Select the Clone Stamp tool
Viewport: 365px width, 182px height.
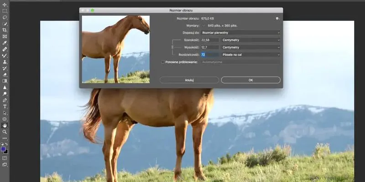tap(5, 62)
